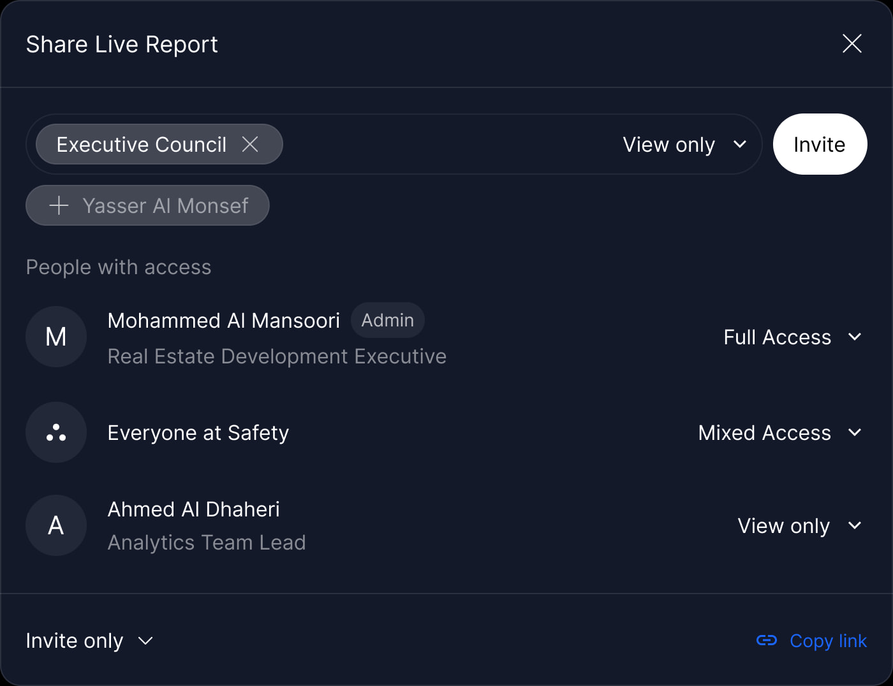Screen dimensions: 893x686
Task: Click the Admin badge
Action: pyautogui.click(x=387, y=320)
